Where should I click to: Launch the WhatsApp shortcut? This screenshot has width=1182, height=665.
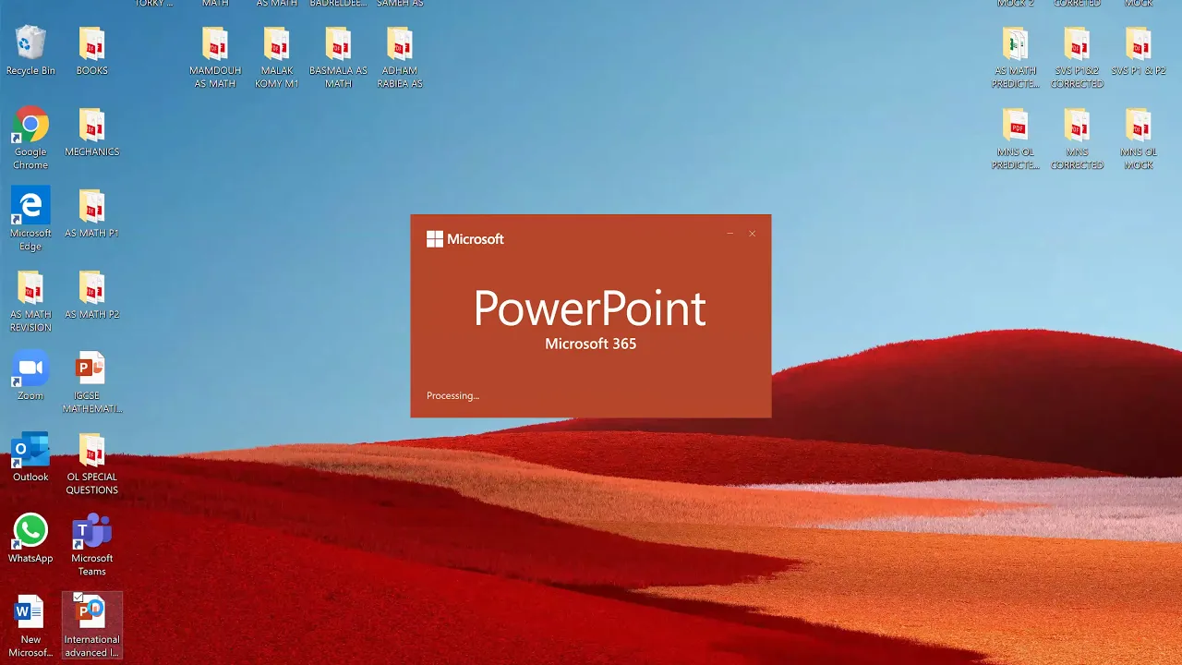coord(30,539)
